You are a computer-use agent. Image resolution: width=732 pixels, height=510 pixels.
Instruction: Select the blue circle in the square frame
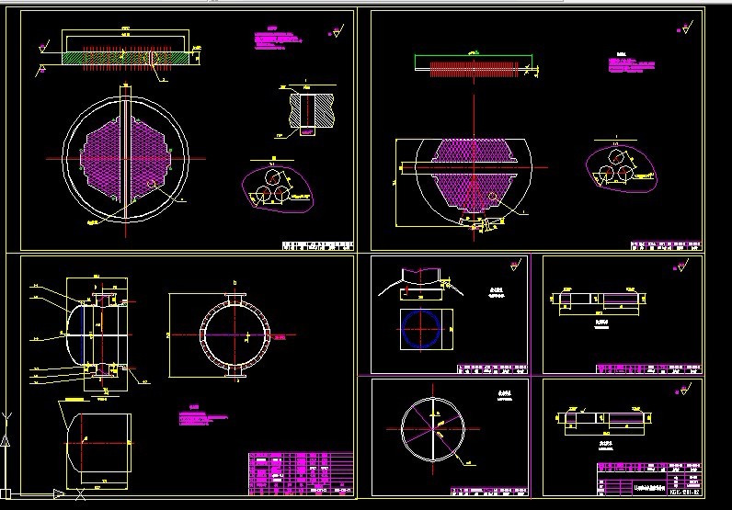tap(420, 328)
